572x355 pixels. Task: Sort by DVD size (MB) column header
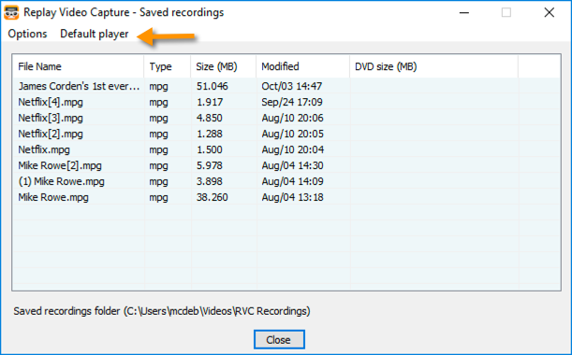point(433,66)
